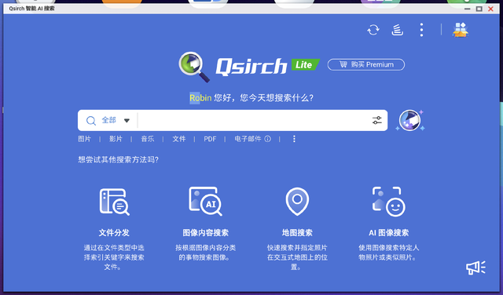Minimize the Qsirch window
503x295 pixels.
(468, 9)
